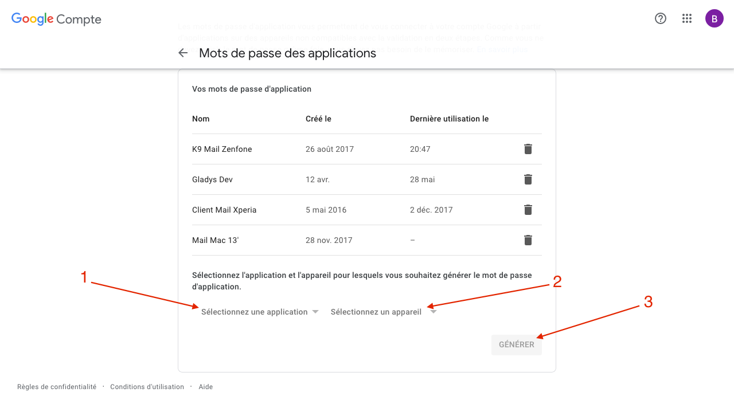Open the 'Sélectionnez une application' dropdown

coord(254,312)
